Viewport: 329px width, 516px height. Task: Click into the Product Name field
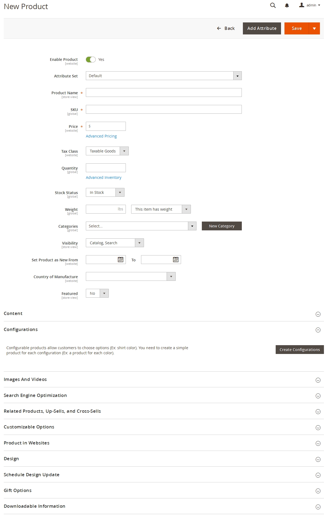pyautogui.click(x=163, y=93)
